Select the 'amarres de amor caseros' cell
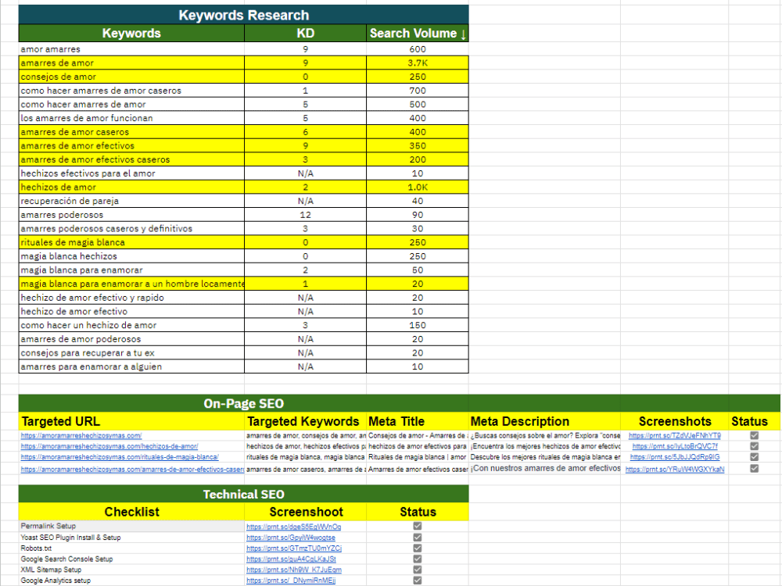This screenshot has height=586, width=782. point(131,132)
